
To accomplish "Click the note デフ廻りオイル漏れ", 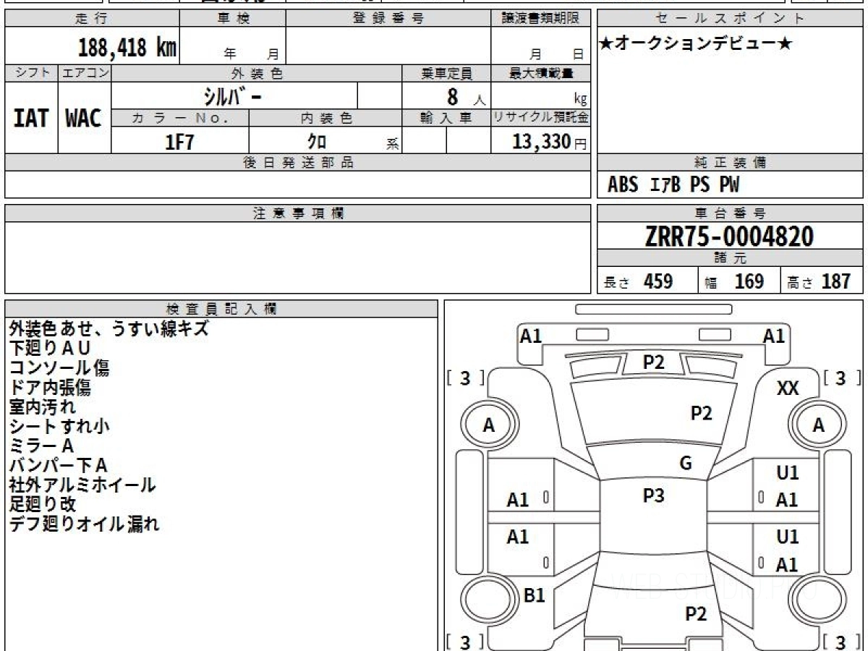I will click(x=85, y=524).
